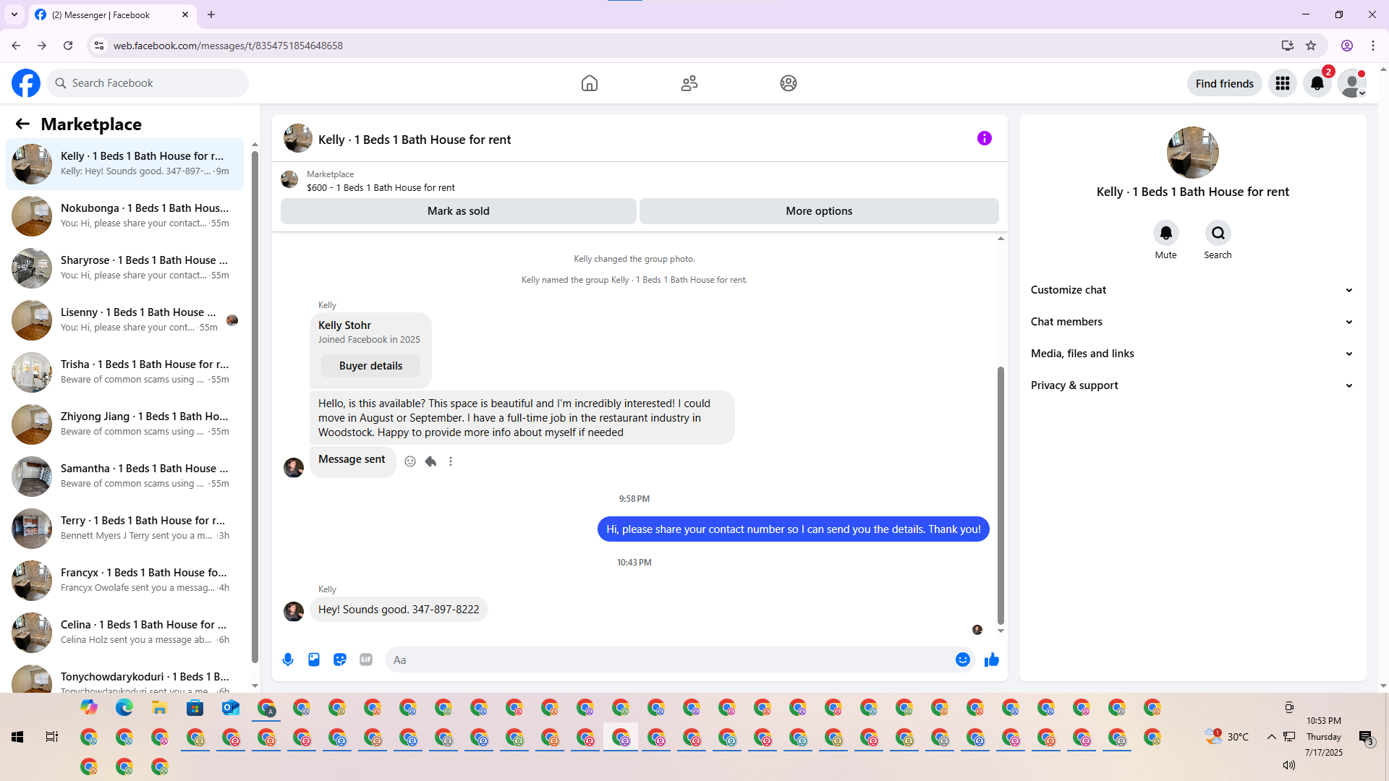This screenshot has height=781, width=1389.
Task: Click Mark as sold button
Action: point(459,211)
